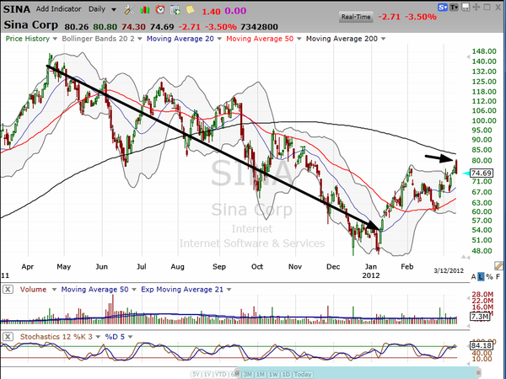Viewport: 506px width, 379px height.
Task: Open volume pane Moving Average 50 dropdown
Action: tap(134, 290)
